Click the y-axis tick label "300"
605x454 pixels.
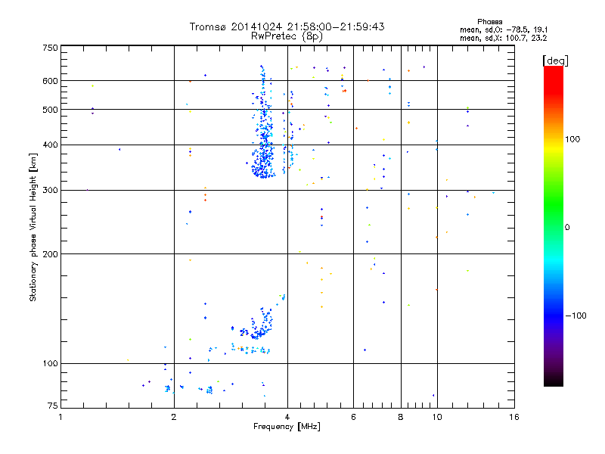(x=50, y=191)
